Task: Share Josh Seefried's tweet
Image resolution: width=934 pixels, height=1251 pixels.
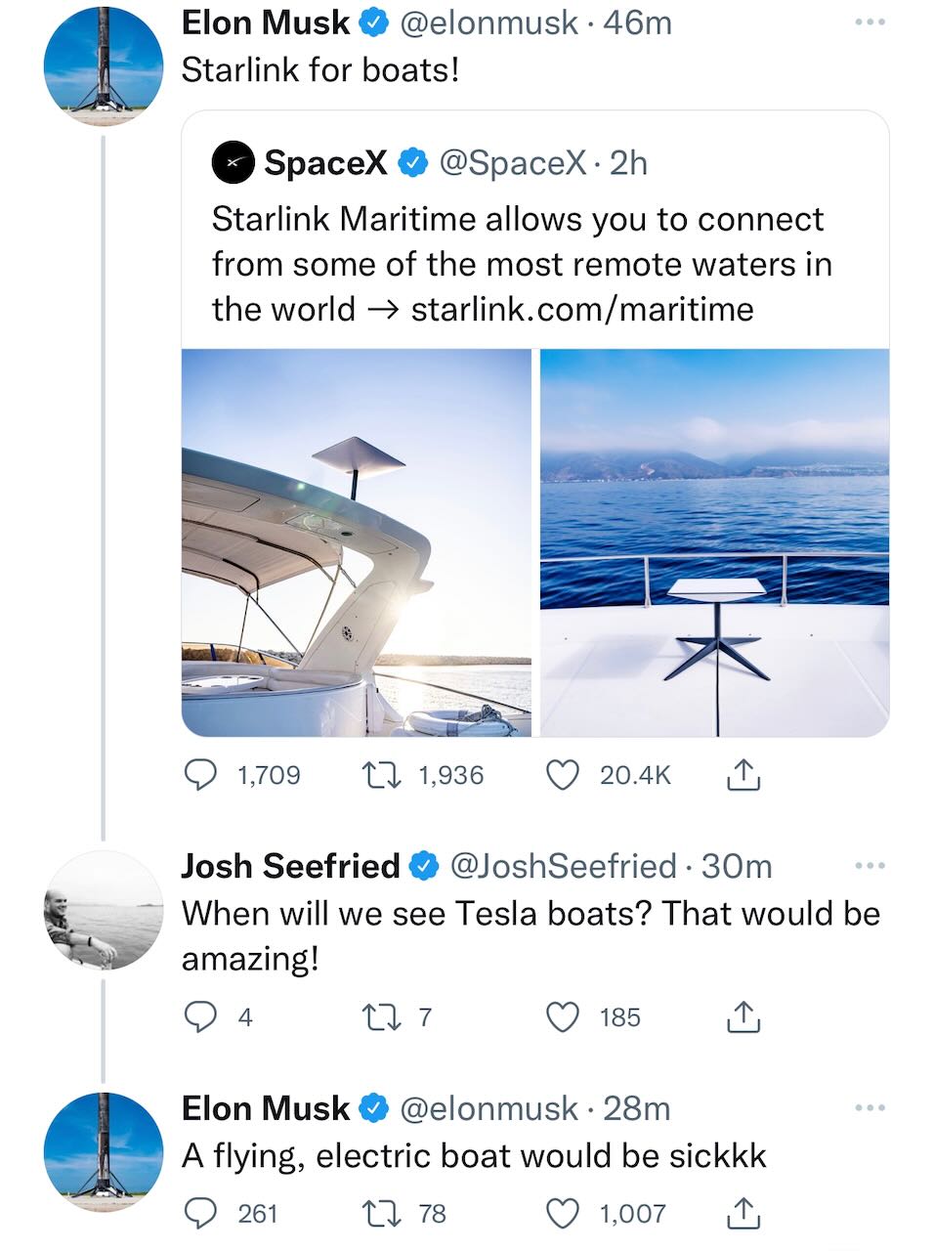Action: click(x=743, y=1017)
